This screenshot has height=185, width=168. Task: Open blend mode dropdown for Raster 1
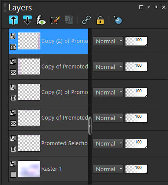coord(108,169)
